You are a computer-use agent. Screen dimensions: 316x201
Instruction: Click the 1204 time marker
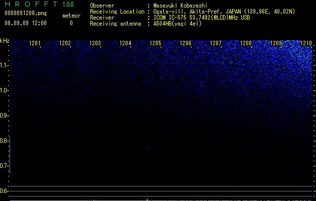click(125, 43)
